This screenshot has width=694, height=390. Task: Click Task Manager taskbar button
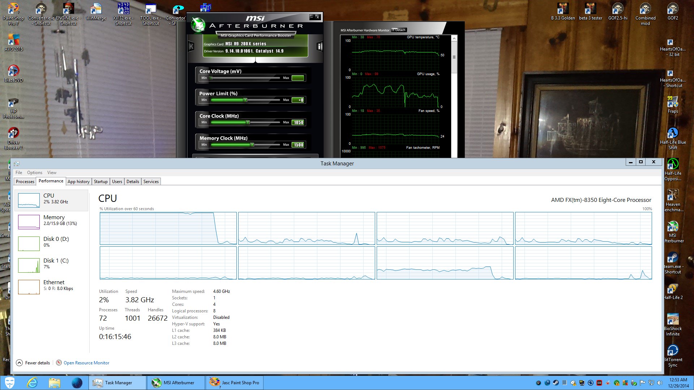click(117, 383)
